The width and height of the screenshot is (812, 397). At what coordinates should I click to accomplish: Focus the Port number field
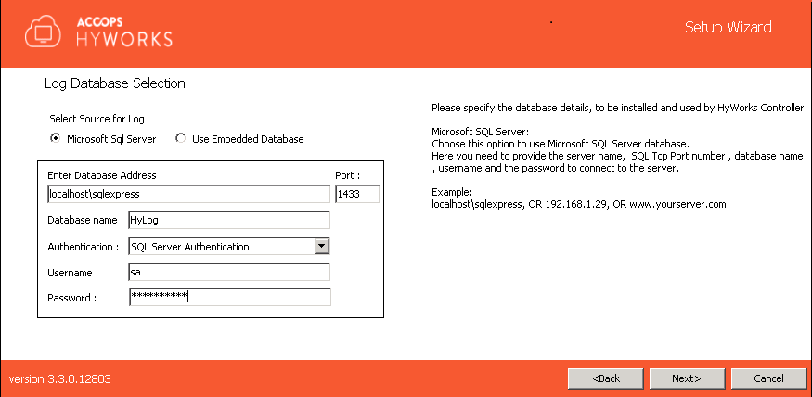pyautogui.click(x=357, y=194)
